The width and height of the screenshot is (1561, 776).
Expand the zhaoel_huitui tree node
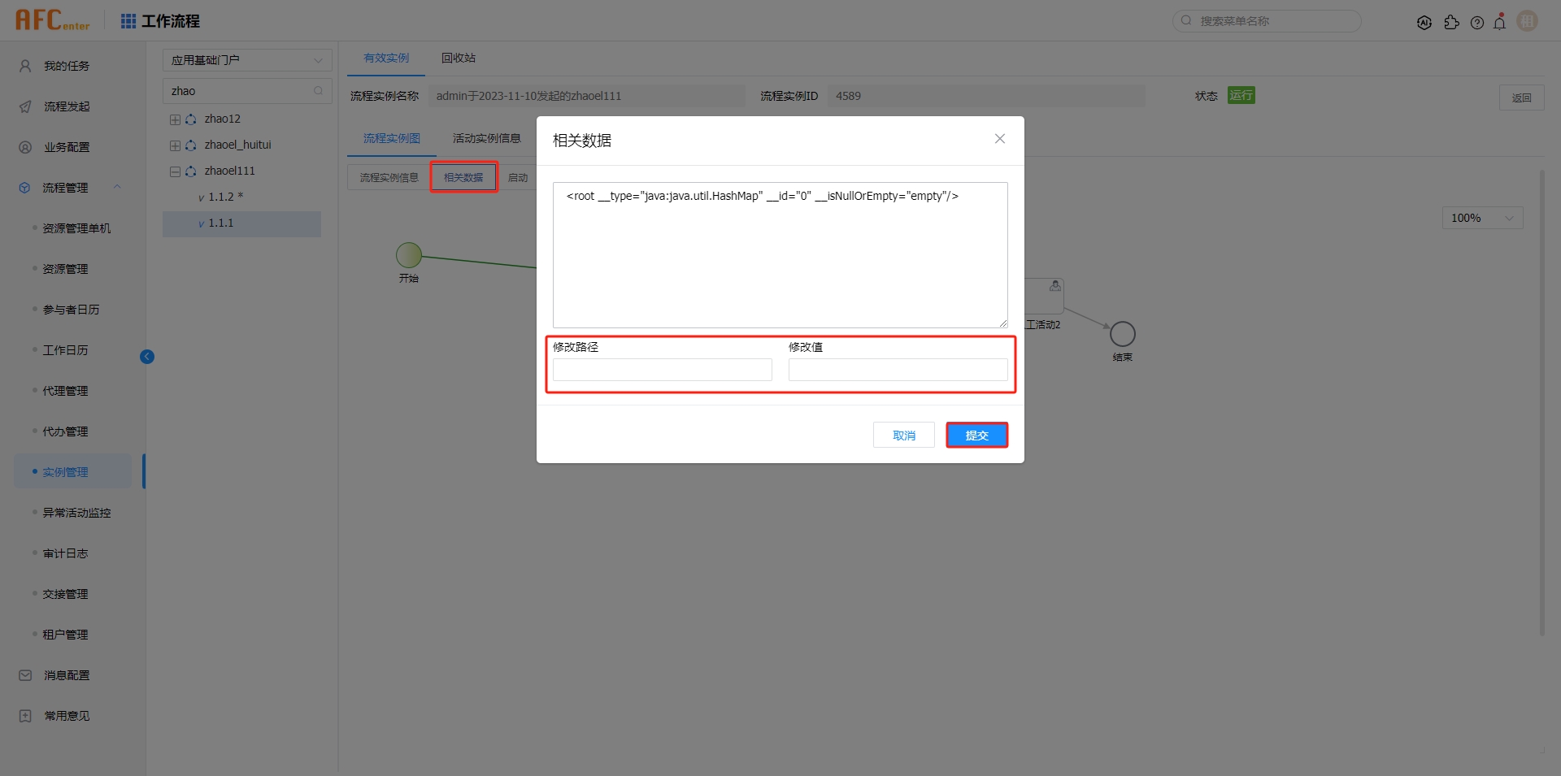coord(175,145)
